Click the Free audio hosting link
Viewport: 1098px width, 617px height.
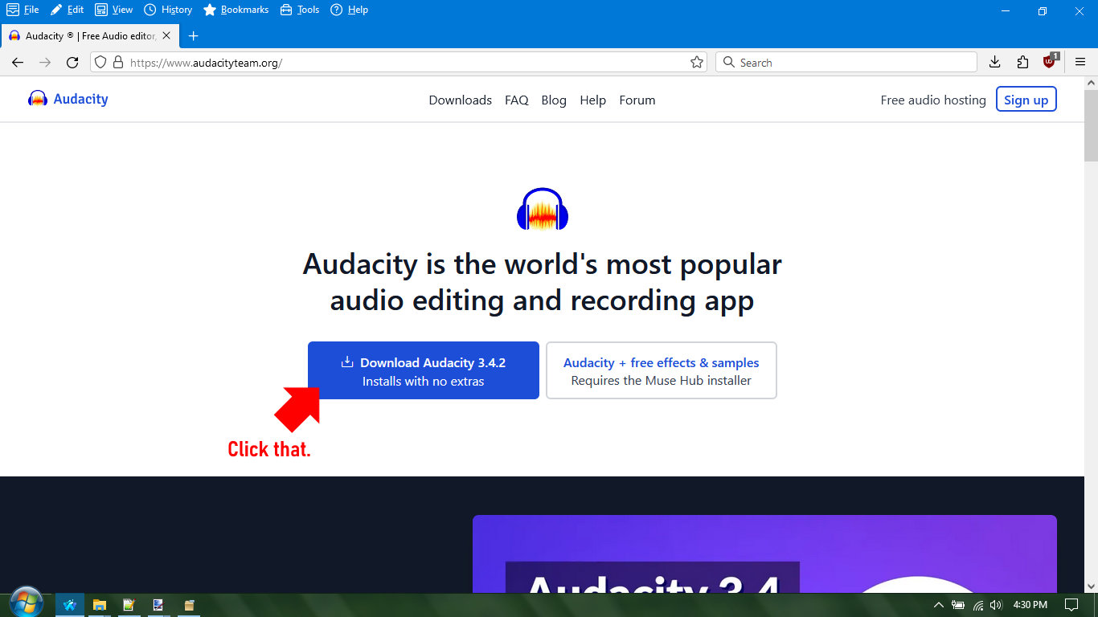click(x=933, y=100)
